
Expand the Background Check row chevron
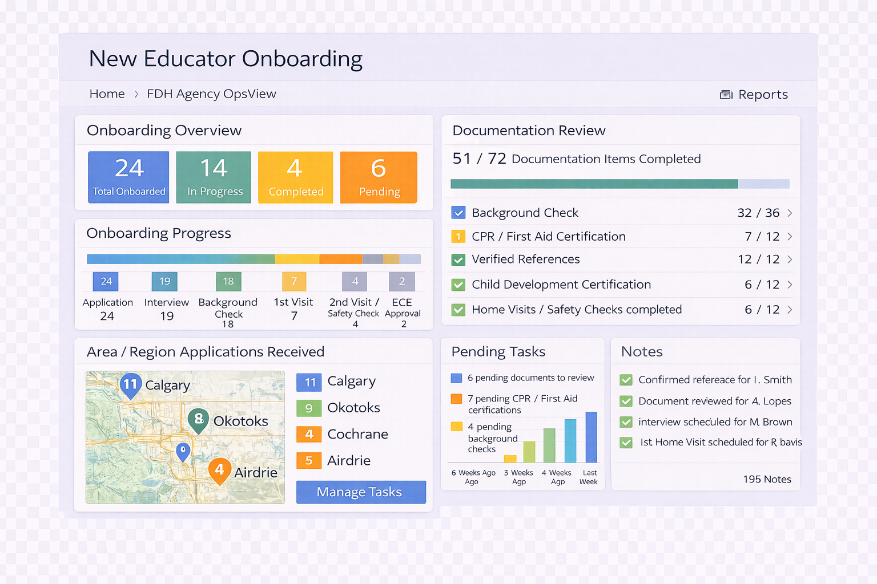point(790,213)
